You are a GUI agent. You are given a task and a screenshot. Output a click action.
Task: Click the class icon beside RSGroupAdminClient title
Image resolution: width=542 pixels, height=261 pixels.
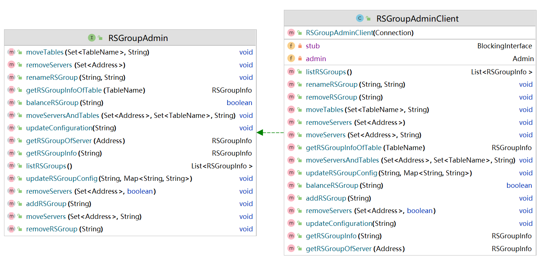tap(359, 18)
